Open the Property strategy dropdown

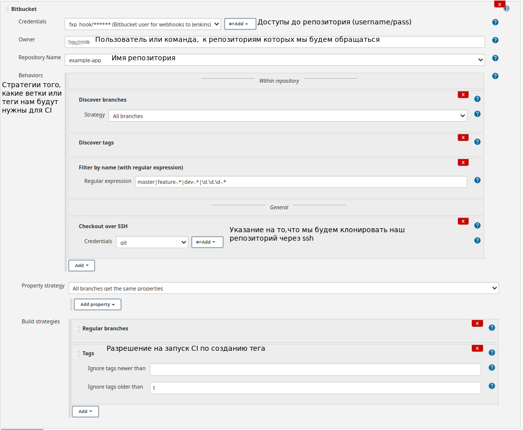(284, 288)
